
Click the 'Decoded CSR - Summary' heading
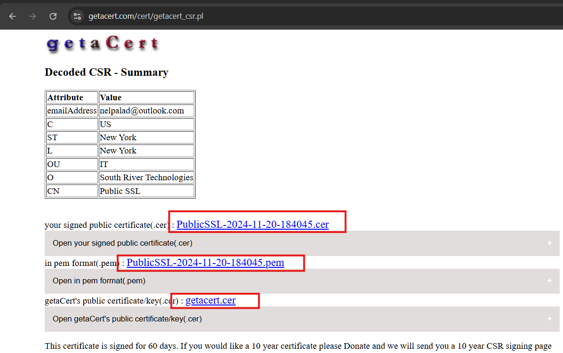106,72
